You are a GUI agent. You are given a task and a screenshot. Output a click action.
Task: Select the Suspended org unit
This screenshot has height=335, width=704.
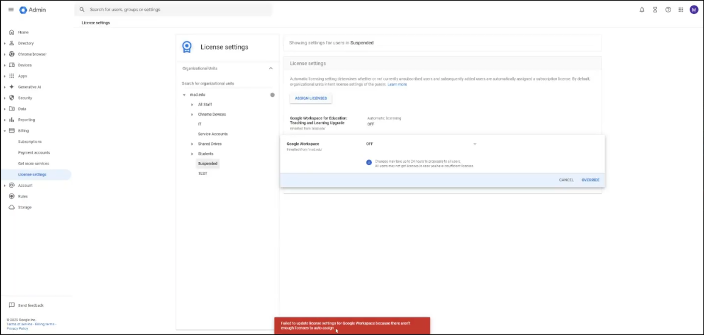207,164
